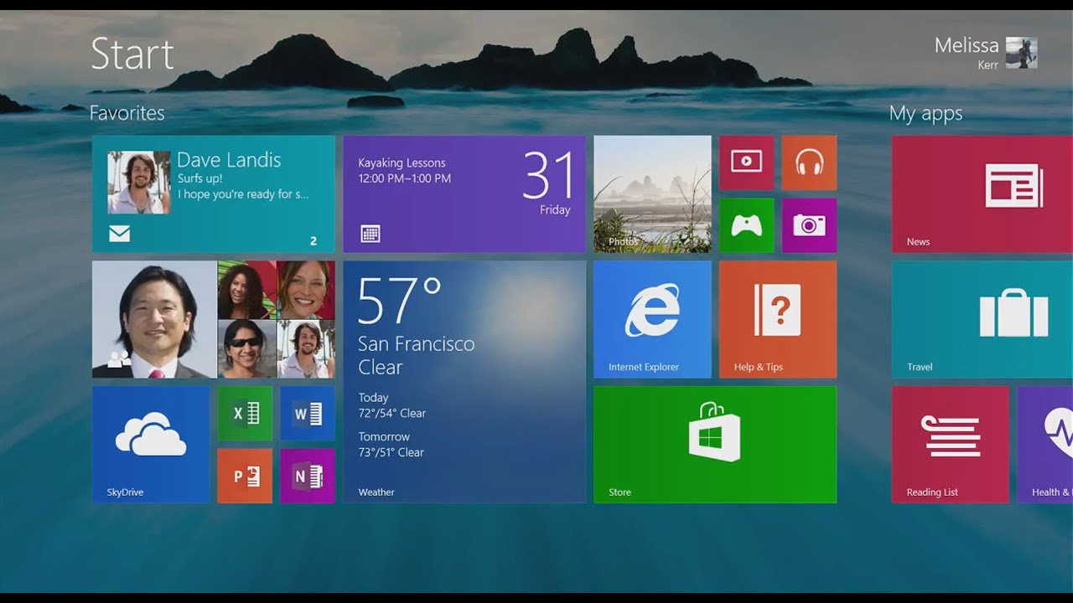Viewport: 1073px width, 603px height.
Task: Open the Health & Fitness tile
Action: [x=1045, y=445]
